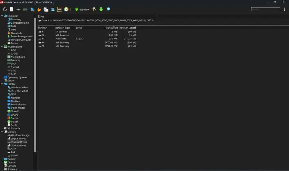Select Drive #1 NVMe entry
289x171 pixels.
click(97, 20)
